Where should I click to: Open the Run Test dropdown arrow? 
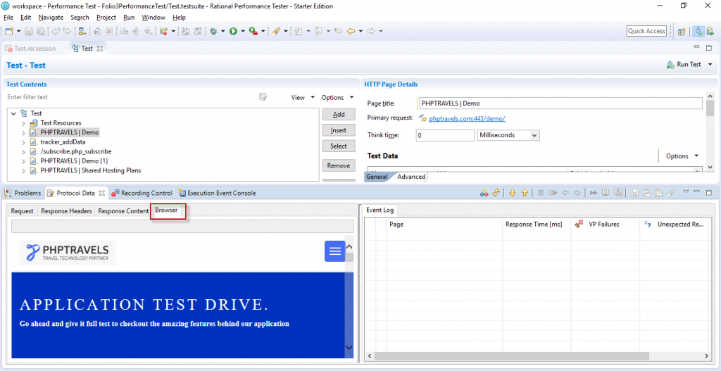click(710, 65)
